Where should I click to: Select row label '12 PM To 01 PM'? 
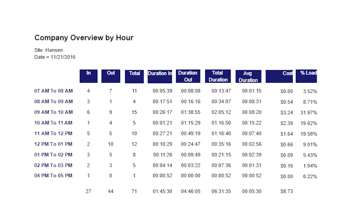tap(54, 144)
